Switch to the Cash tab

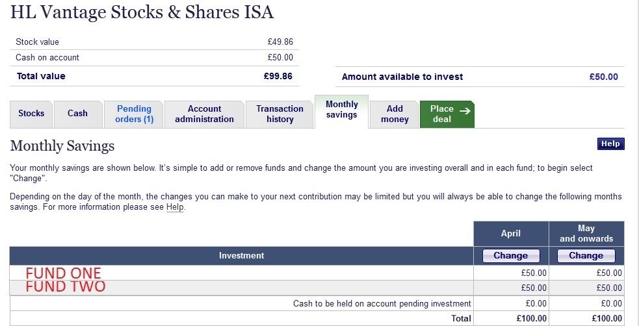77,114
